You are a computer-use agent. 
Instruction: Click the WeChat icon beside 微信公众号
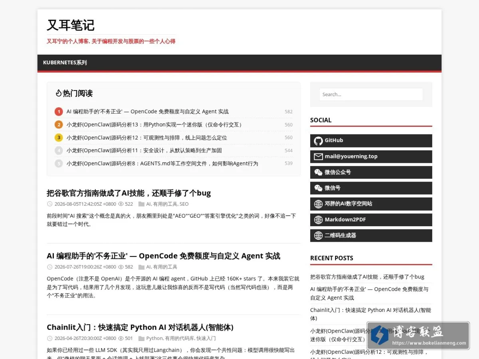318,172
